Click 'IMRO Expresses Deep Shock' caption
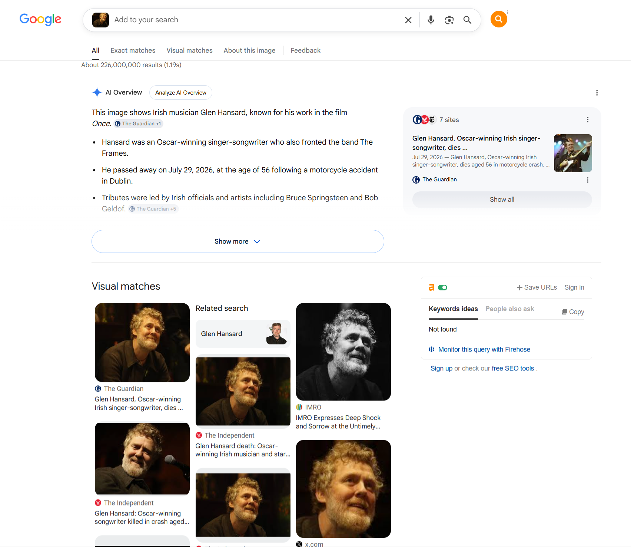The height and width of the screenshot is (547, 631). click(338, 422)
